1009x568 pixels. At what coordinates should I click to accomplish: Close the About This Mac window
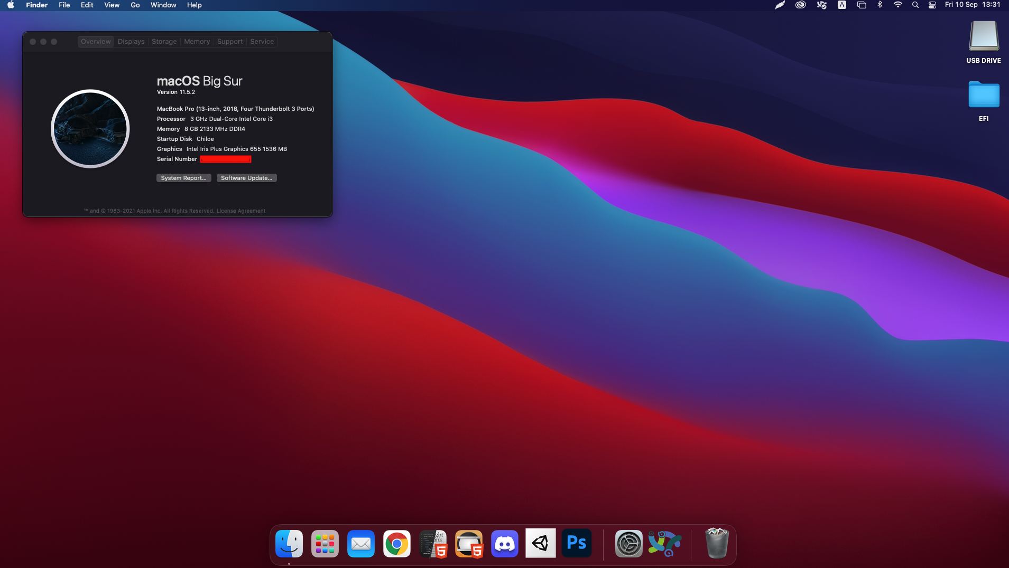click(33, 42)
